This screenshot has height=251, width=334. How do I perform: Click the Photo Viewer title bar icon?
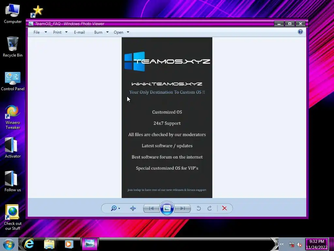[x=31, y=24]
